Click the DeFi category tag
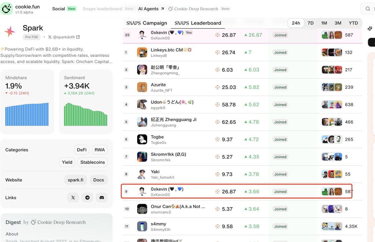 tap(82, 150)
